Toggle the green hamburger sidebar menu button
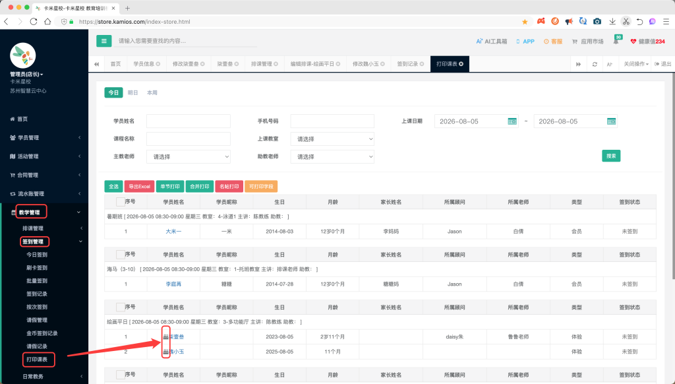675x384 pixels. [x=103, y=41]
